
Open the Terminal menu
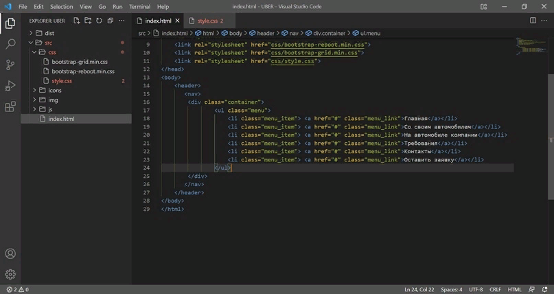139,6
